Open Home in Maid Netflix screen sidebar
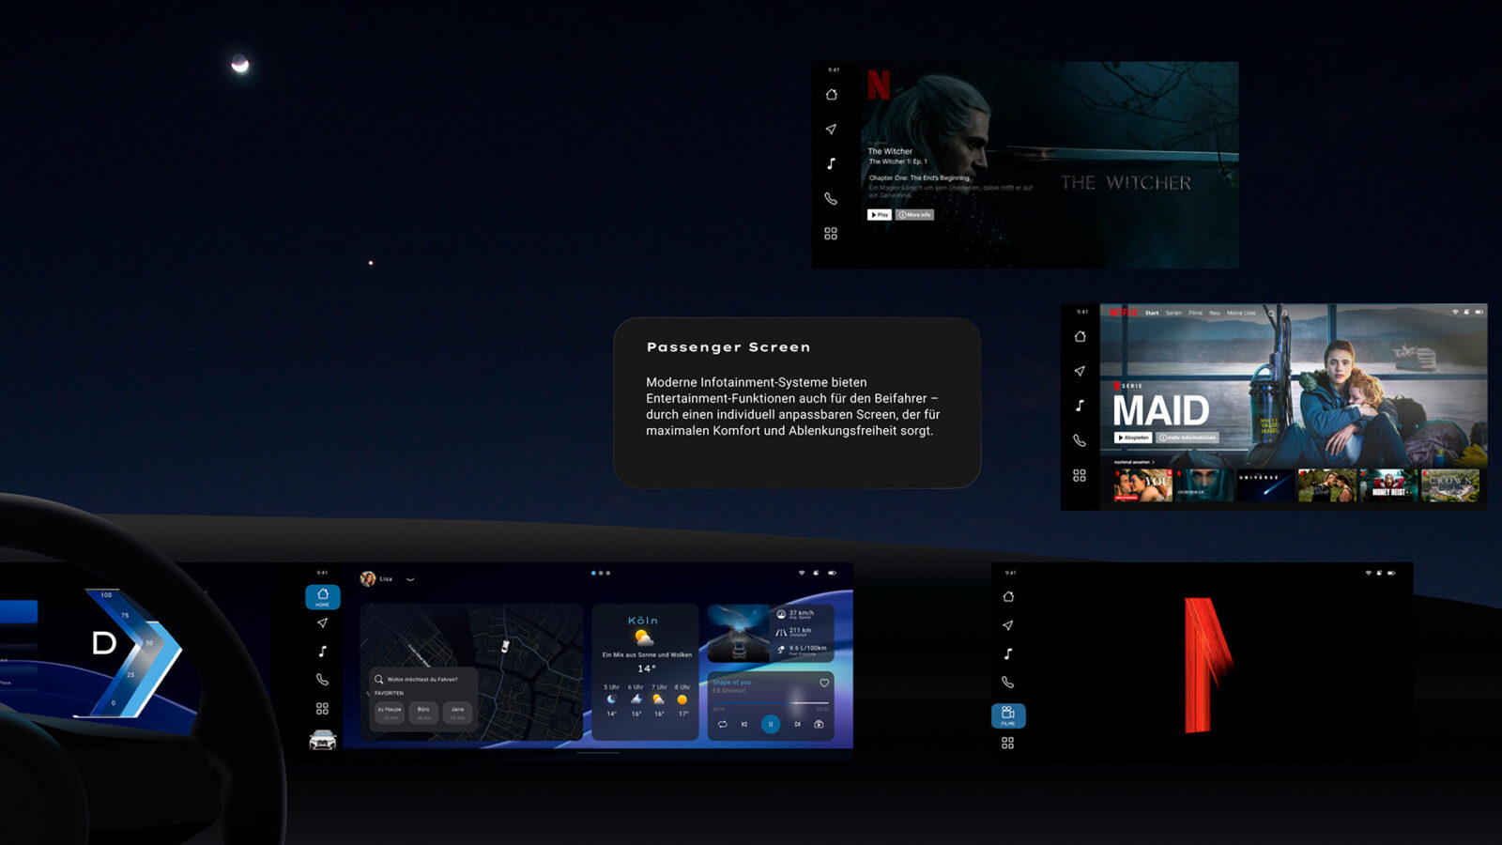The height and width of the screenshot is (845, 1502). tap(1080, 336)
